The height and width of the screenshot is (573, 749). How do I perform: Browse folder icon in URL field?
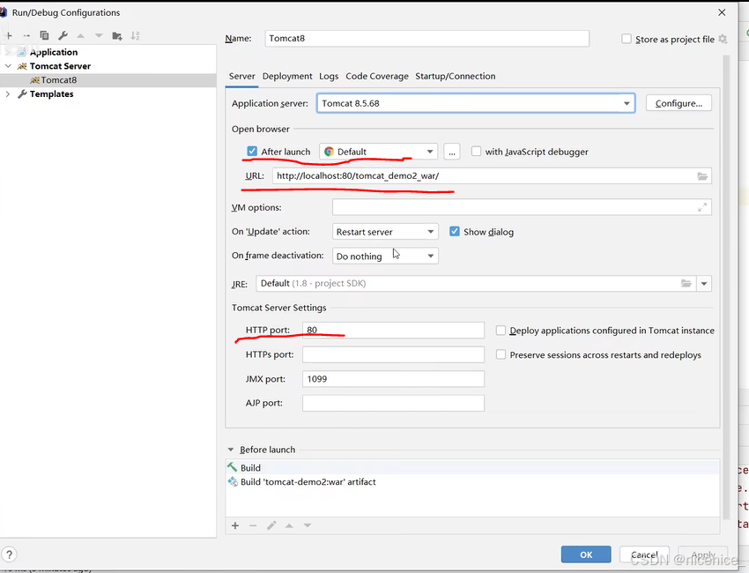click(702, 175)
